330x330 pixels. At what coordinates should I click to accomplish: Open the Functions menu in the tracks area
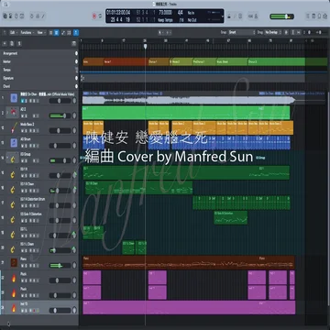click(27, 32)
